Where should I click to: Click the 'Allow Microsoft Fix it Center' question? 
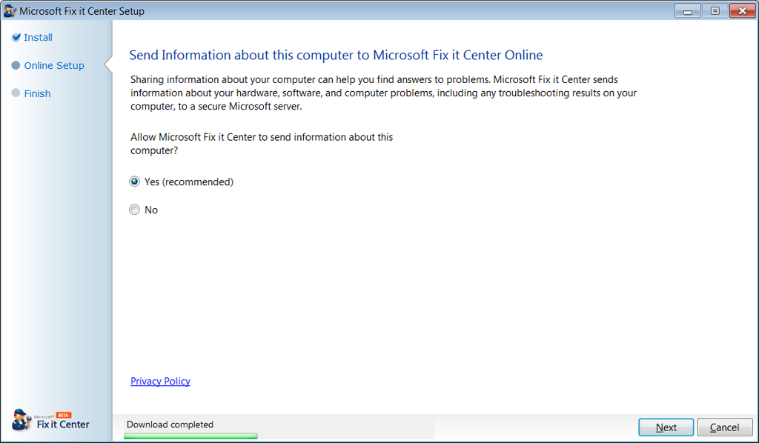coord(262,144)
